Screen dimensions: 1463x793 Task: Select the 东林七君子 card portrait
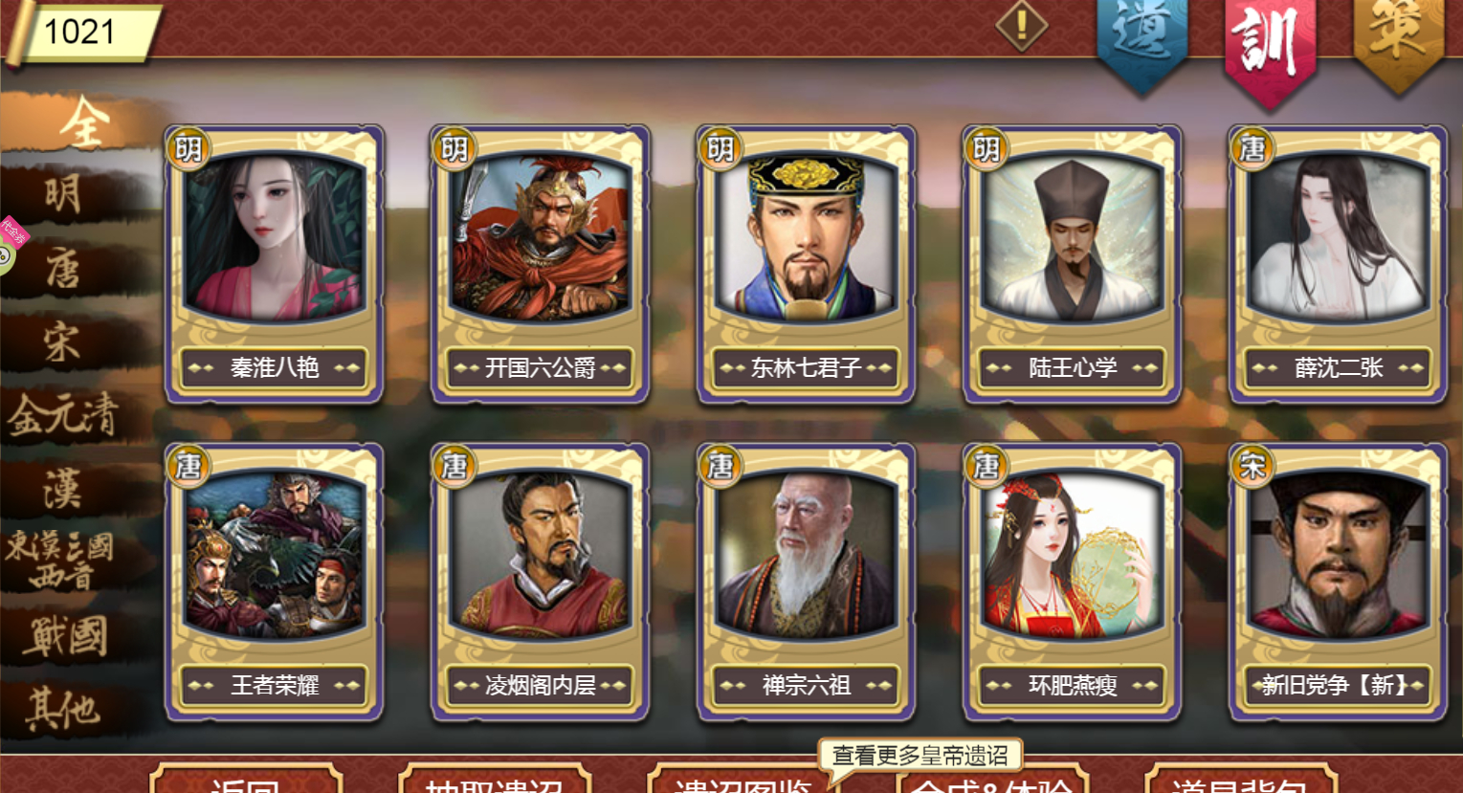point(807,236)
